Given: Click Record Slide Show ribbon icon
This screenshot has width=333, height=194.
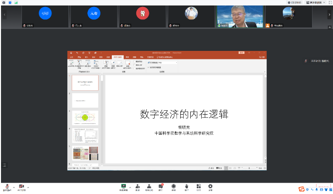Looking at the screenshot, I should (128, 64).
